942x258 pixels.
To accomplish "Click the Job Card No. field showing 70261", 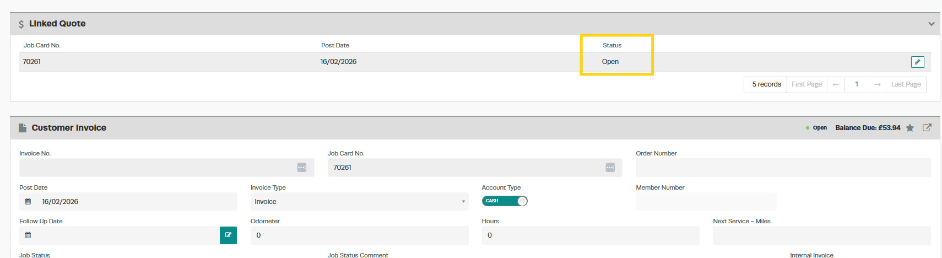I will tap(474, 168).
